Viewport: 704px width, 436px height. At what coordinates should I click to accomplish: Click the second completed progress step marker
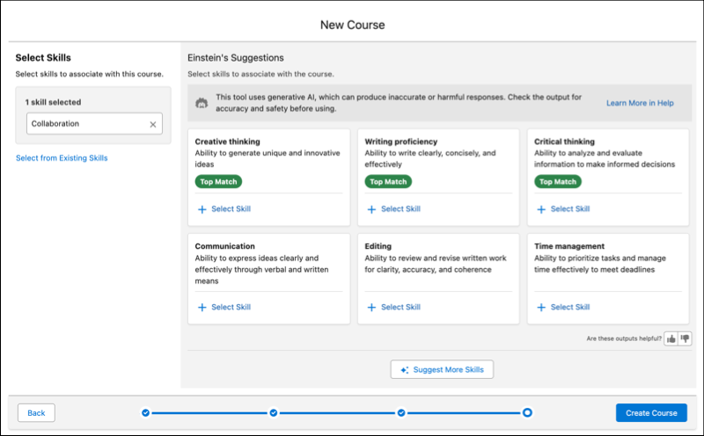[274, 412]
